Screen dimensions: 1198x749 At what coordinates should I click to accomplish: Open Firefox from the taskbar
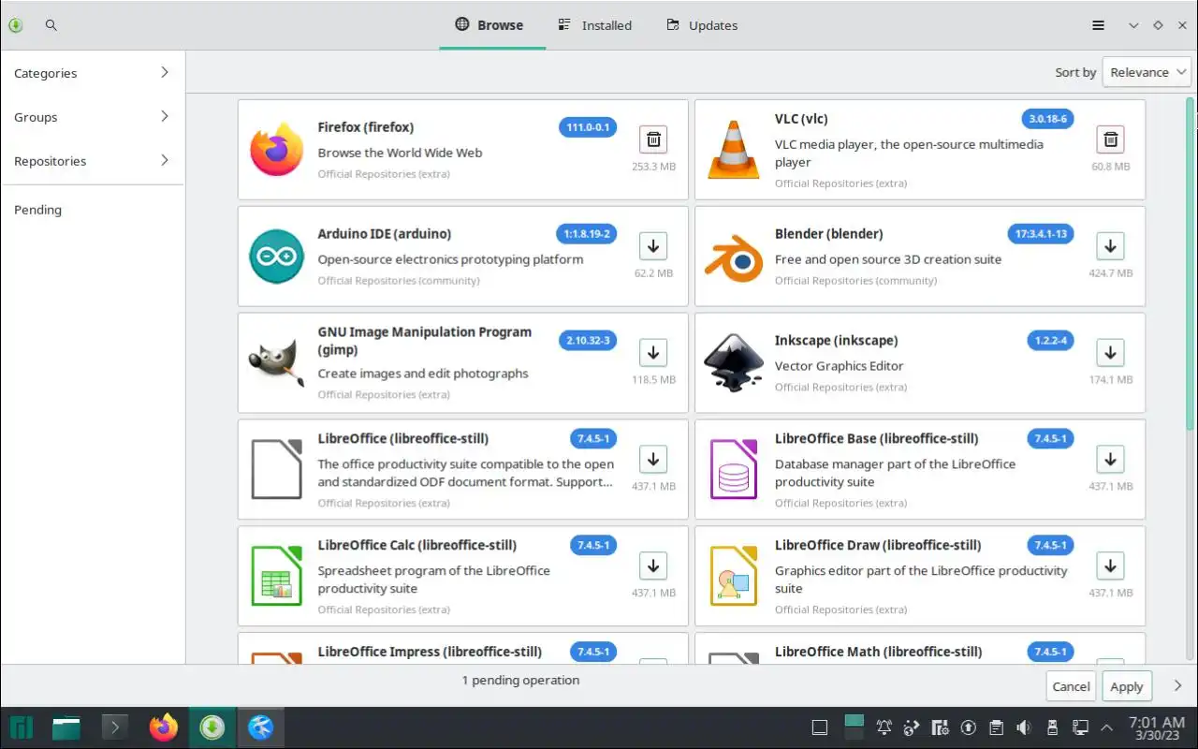(164, 727)
